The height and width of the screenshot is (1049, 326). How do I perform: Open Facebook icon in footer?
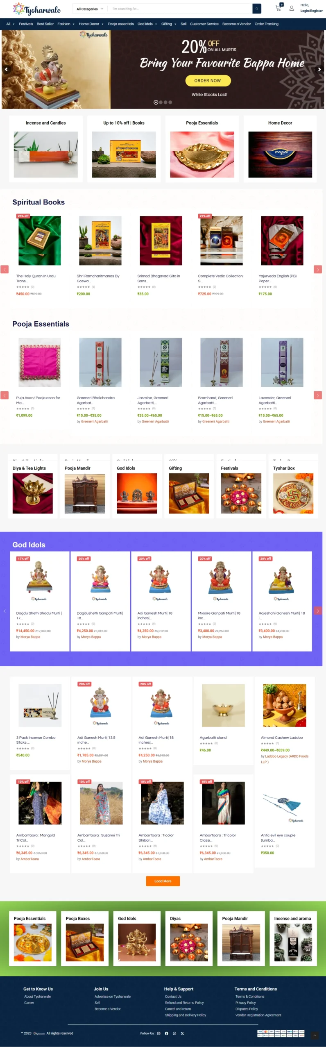(x=167, y=1033)
